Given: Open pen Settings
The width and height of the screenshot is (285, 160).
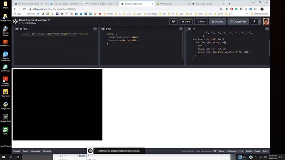Looking at the screenshot, I should pos(217,22).
